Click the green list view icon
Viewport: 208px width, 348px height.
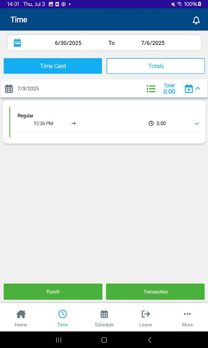(x=151, y=89)
